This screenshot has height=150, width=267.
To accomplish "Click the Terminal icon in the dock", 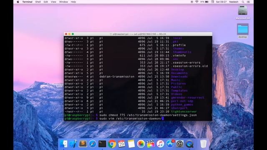I will pyautogui.click(x=102, y=144).
